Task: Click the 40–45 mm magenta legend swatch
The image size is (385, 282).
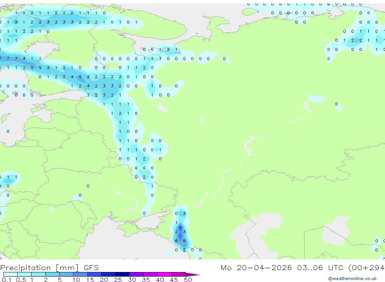Action: pos(164,274)
